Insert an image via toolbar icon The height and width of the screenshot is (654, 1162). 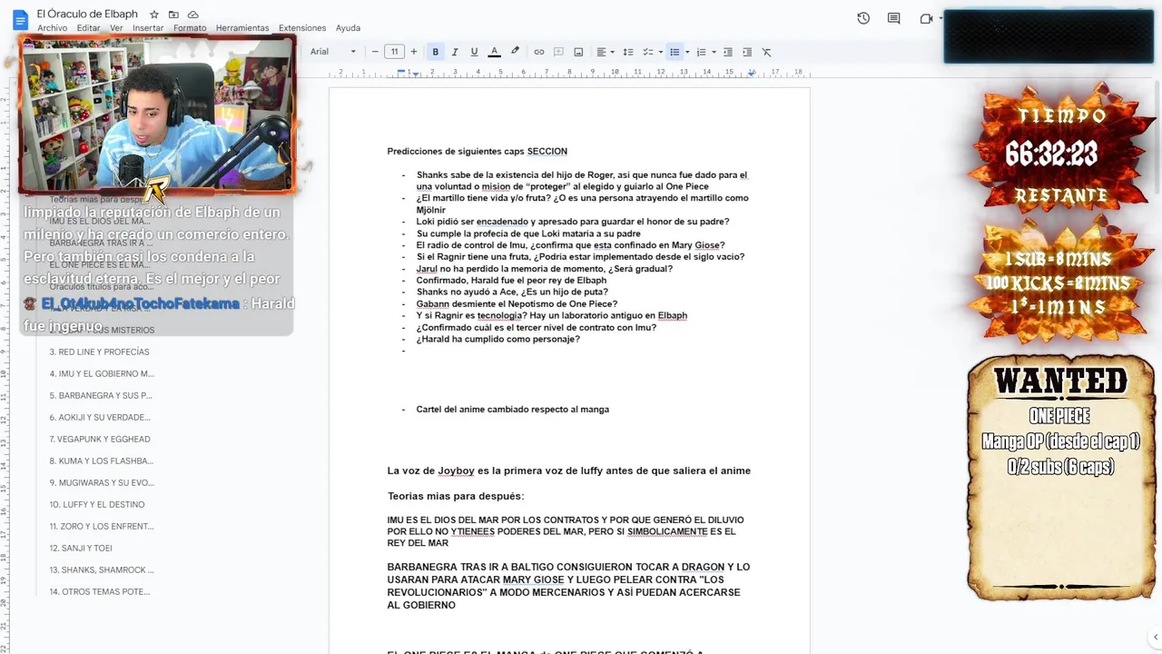coord(578,52)
